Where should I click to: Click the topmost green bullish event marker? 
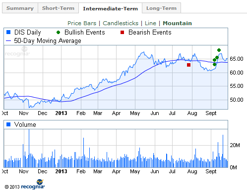point(219,50)
